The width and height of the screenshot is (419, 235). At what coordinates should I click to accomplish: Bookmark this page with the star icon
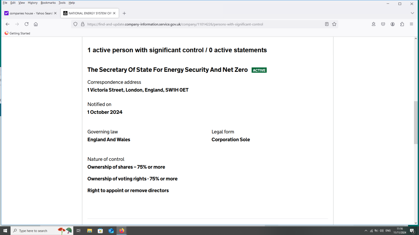point(334,24)
